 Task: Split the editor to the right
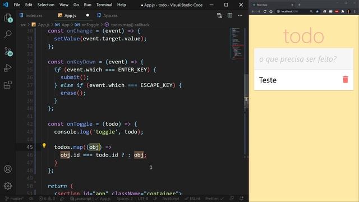pyautogui.click(x=230, y=15)
